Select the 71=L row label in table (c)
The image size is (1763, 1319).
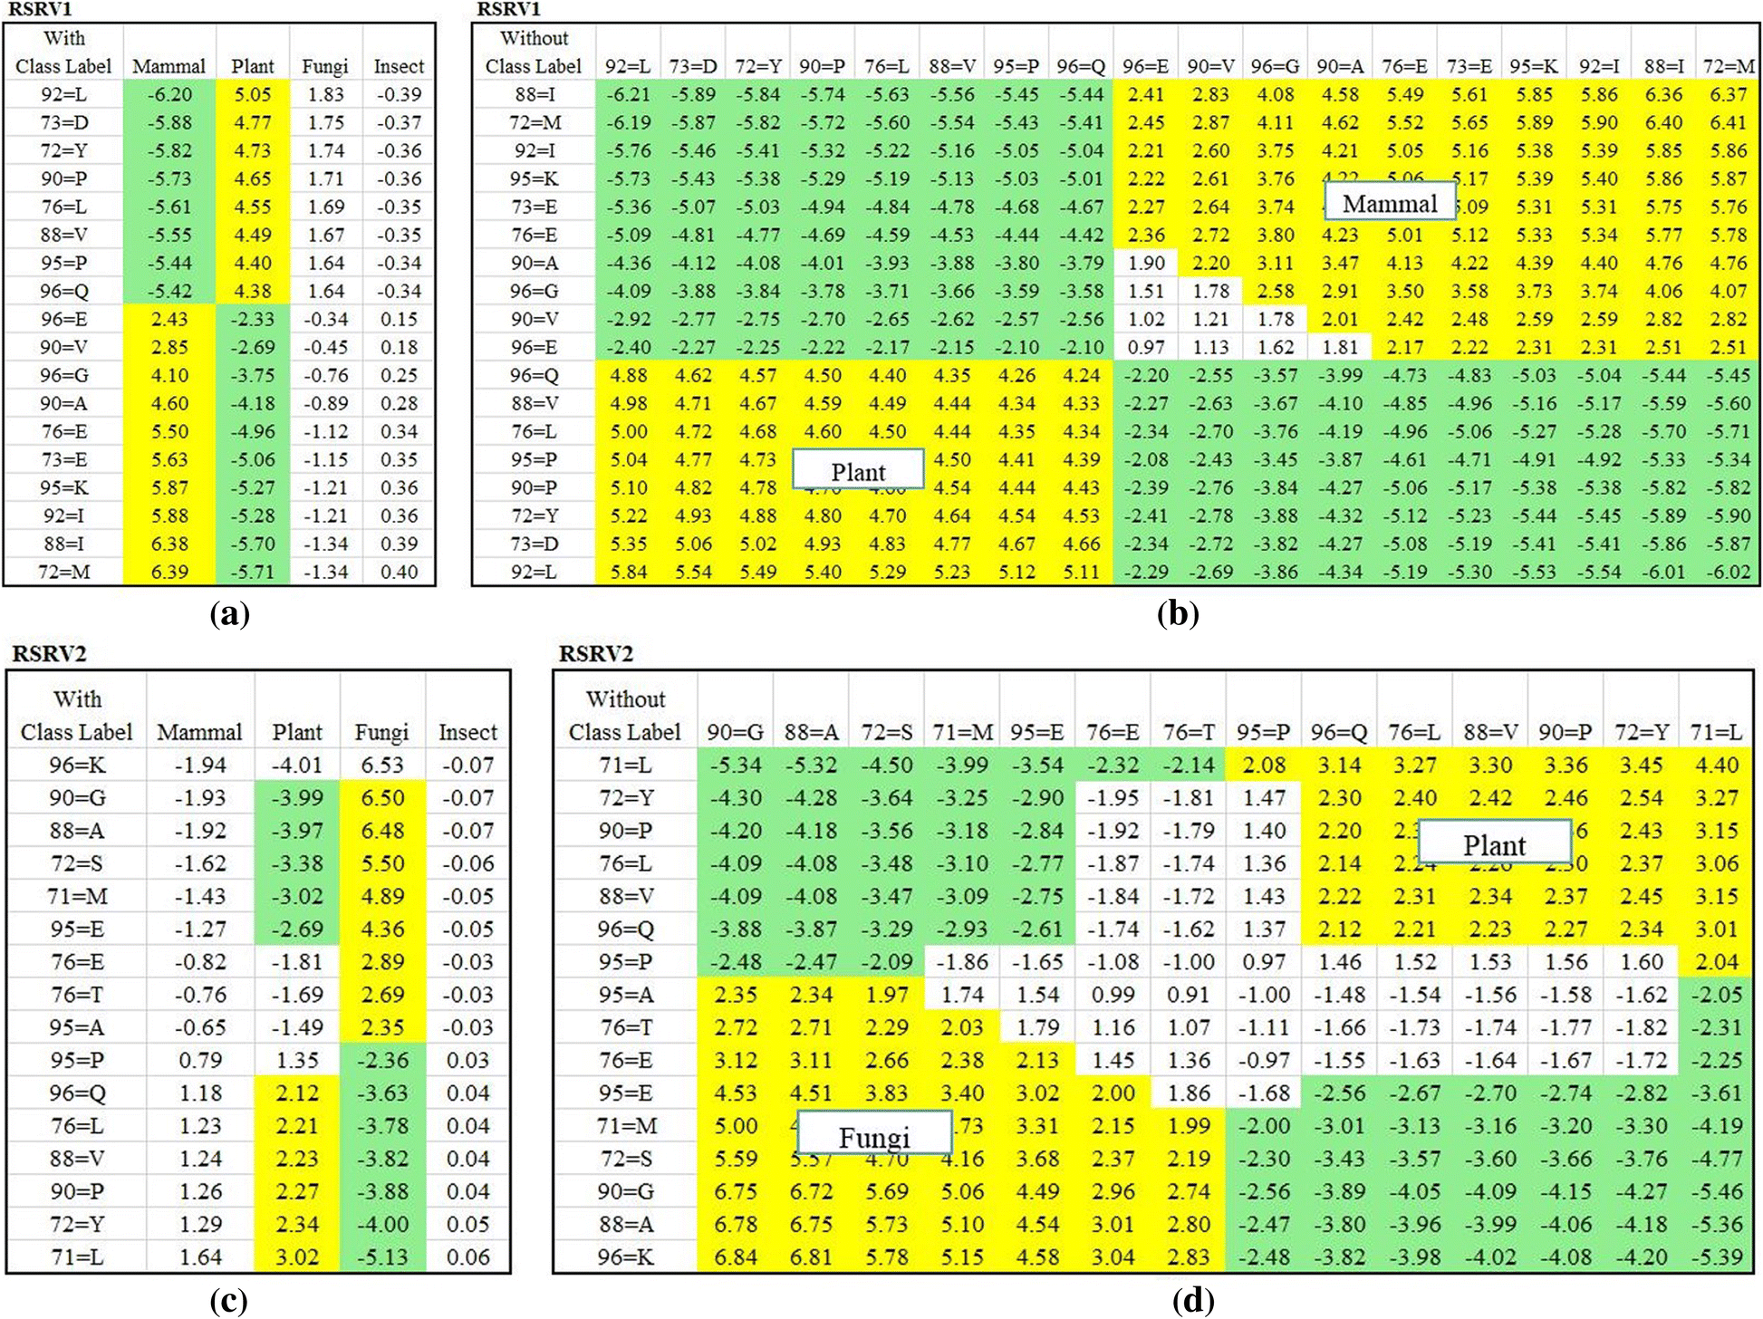click(77, 1256)
